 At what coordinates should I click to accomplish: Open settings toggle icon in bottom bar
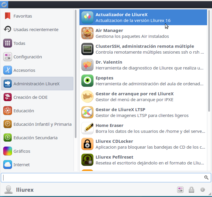tap(180, 189)
